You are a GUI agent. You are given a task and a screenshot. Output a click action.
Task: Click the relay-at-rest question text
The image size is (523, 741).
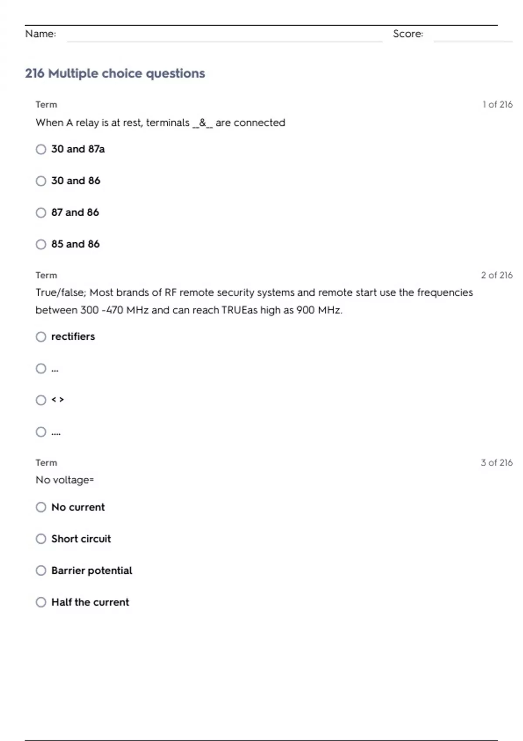click(x=160, y=123)
